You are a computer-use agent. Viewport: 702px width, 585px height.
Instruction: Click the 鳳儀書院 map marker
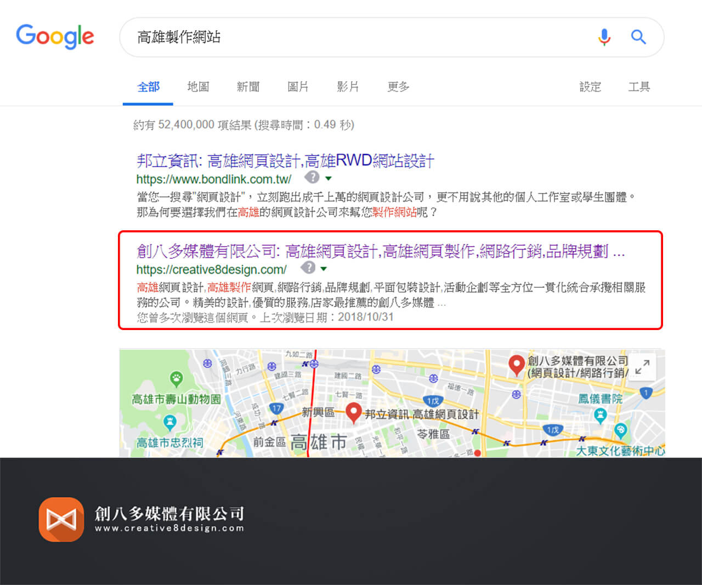[601, 415]
